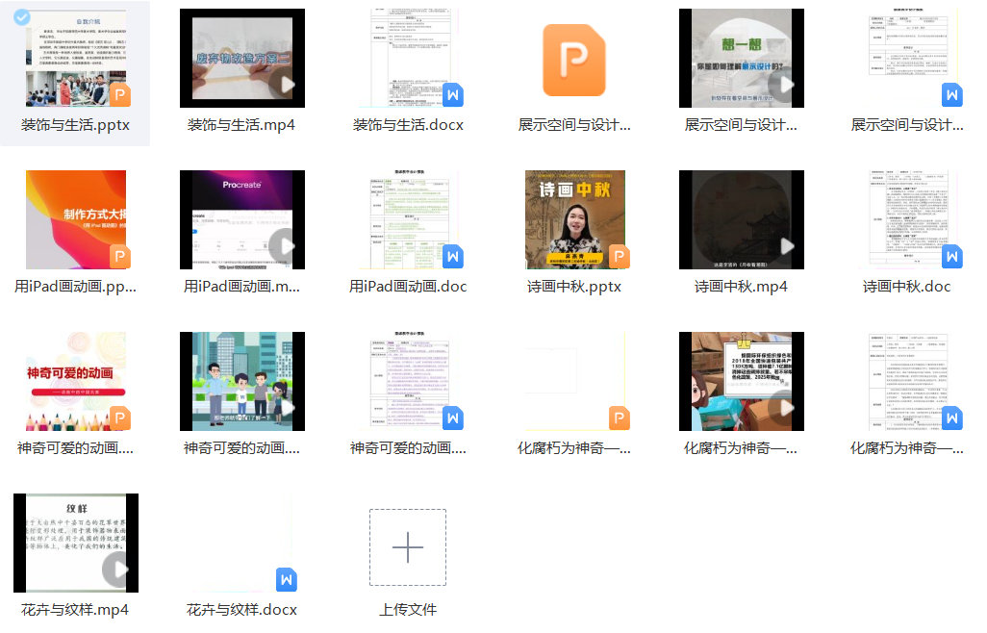Click PowerPoint badge on blank 化腐朽为神奇 file
The width and height of the screenshot is (987, 633).
click(x=619, y=418)
